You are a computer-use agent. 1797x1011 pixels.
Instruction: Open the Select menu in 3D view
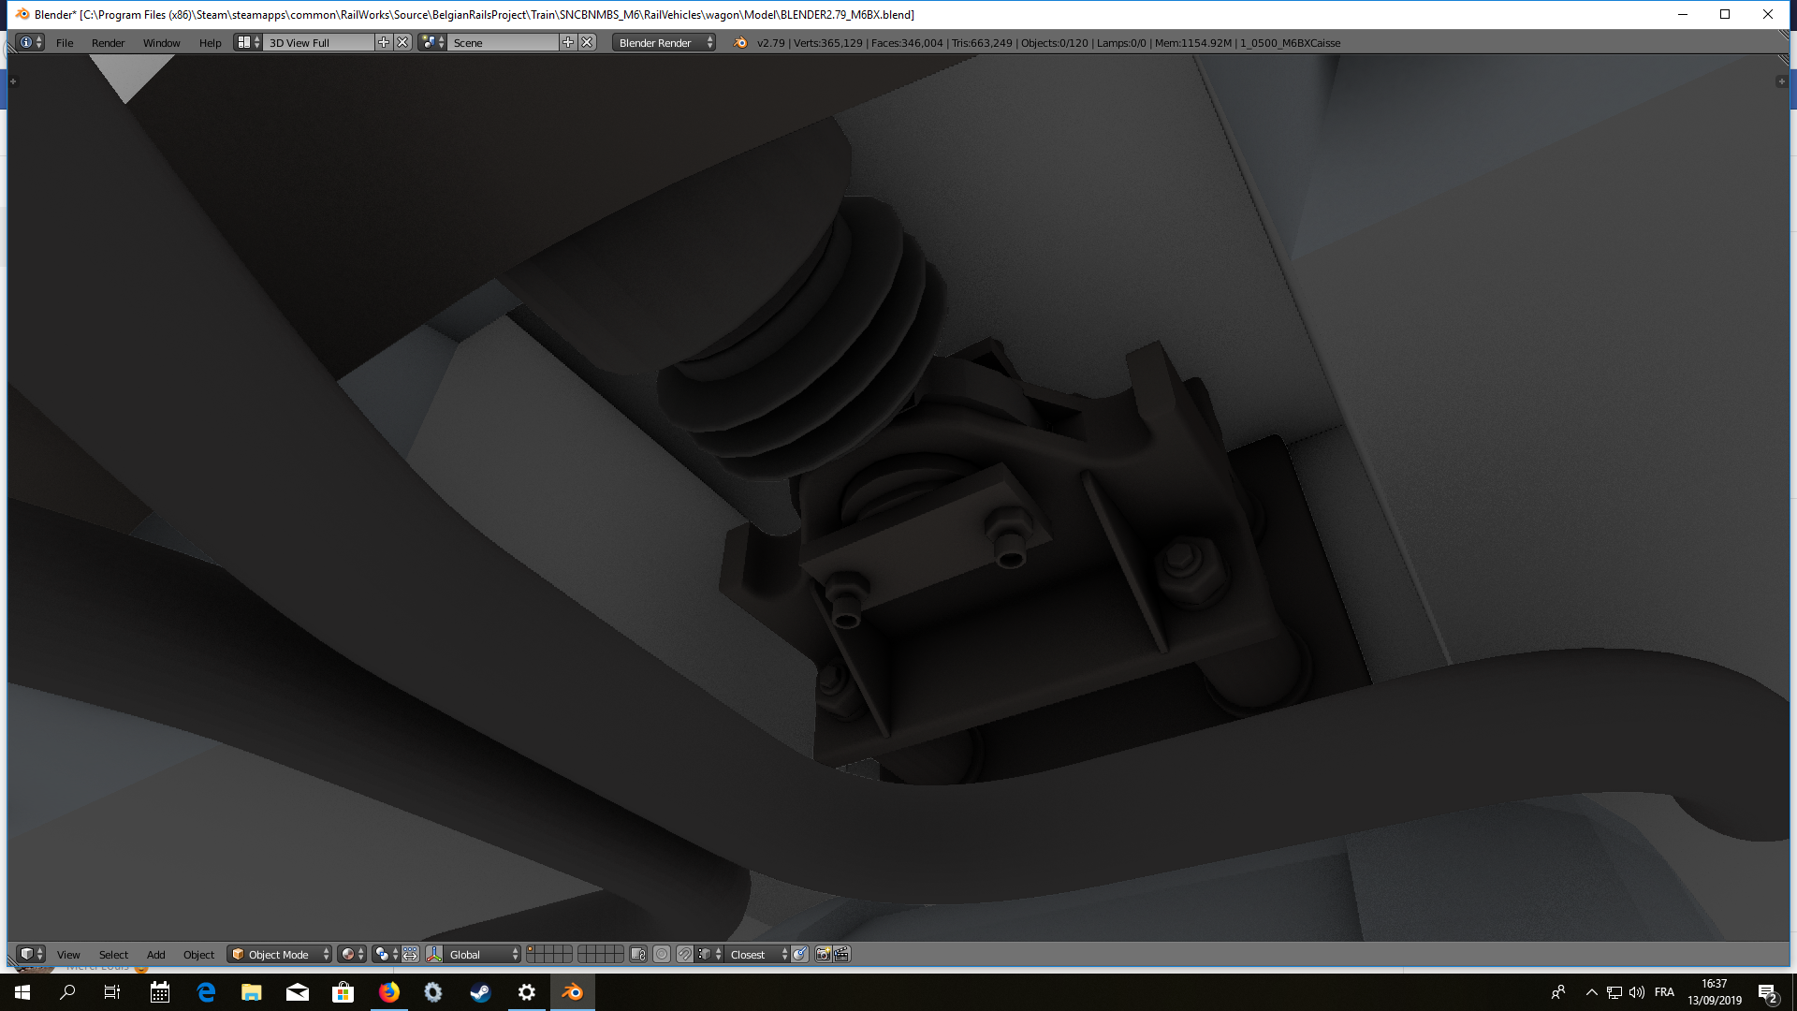pos(113,954)
